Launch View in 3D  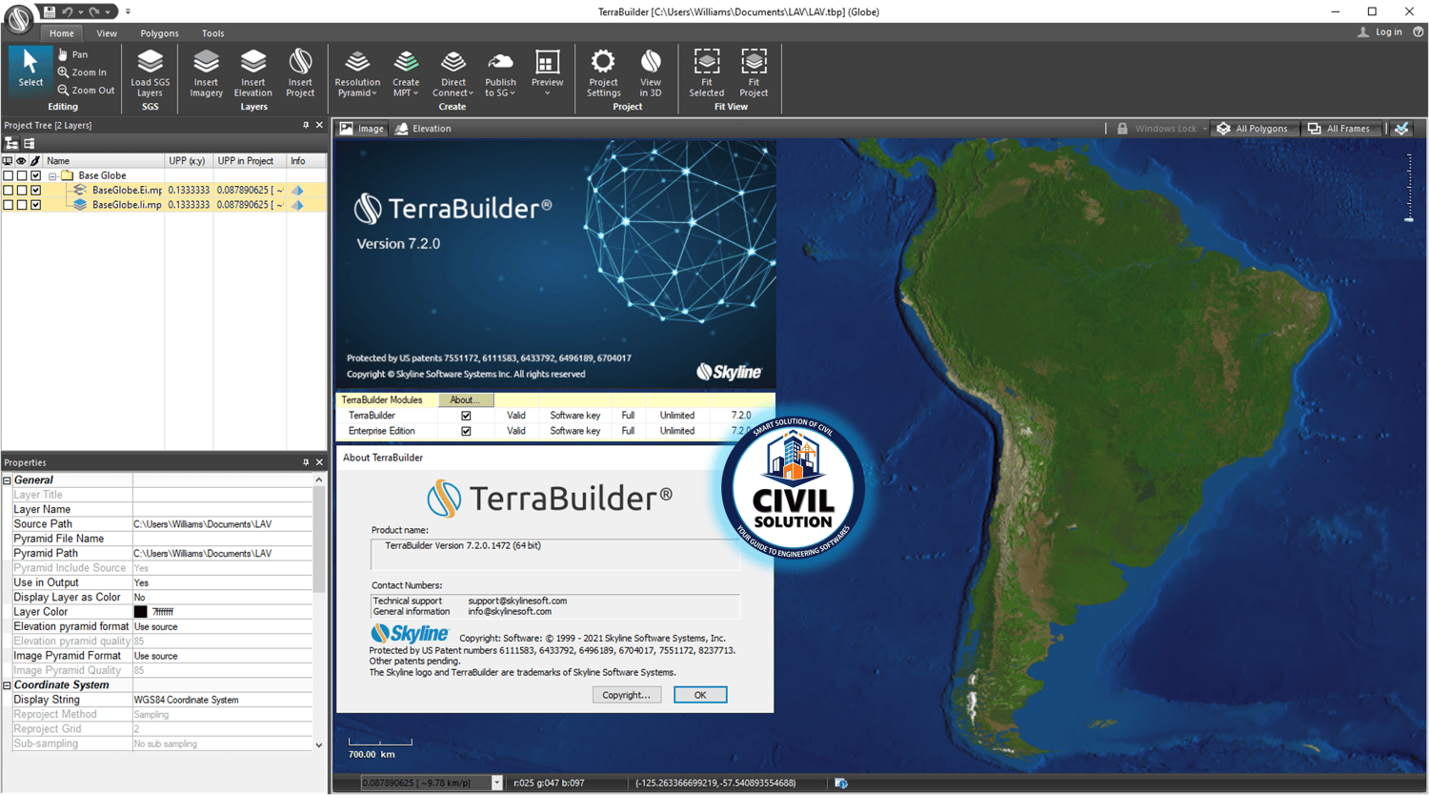pos(651,73)
